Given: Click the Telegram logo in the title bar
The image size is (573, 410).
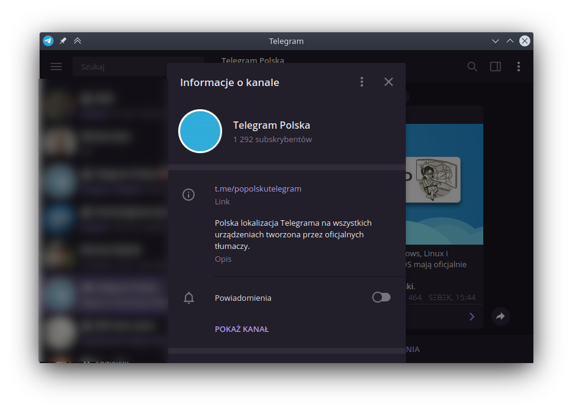Looking at the screenshot, I should 48,40.
